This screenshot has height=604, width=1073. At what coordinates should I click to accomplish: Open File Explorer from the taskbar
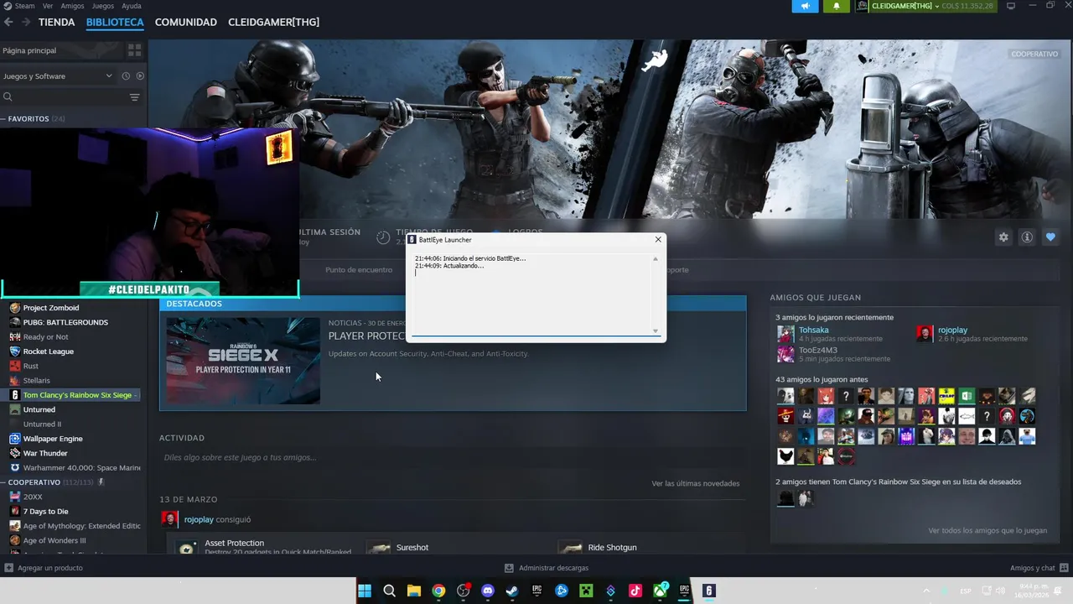pos(414,591)
